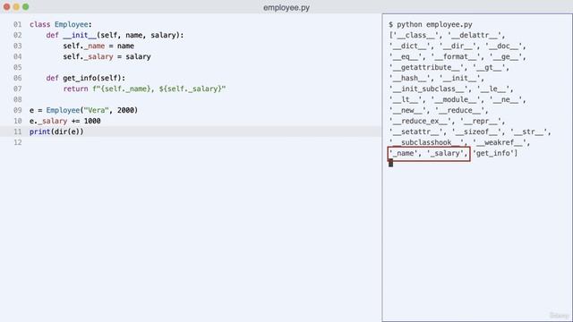Click line number 01 in the gutter
The width and height of the screenshot is (573, 322).
pos(18,24)
